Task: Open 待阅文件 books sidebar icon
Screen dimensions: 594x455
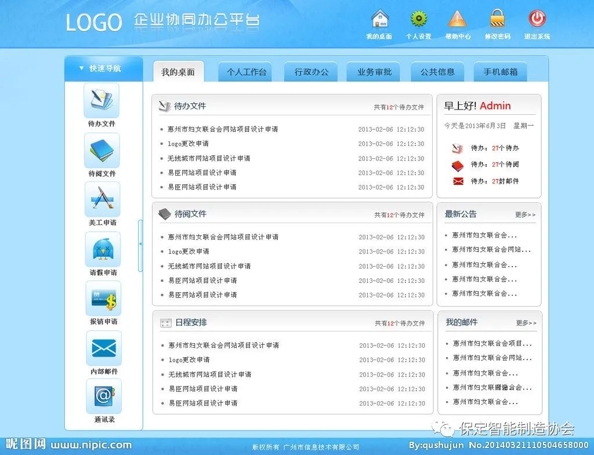Action: (x=102, y=150)
